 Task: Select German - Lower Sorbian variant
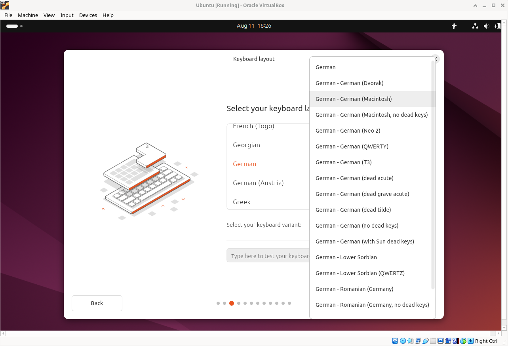(x=346, y=257)
